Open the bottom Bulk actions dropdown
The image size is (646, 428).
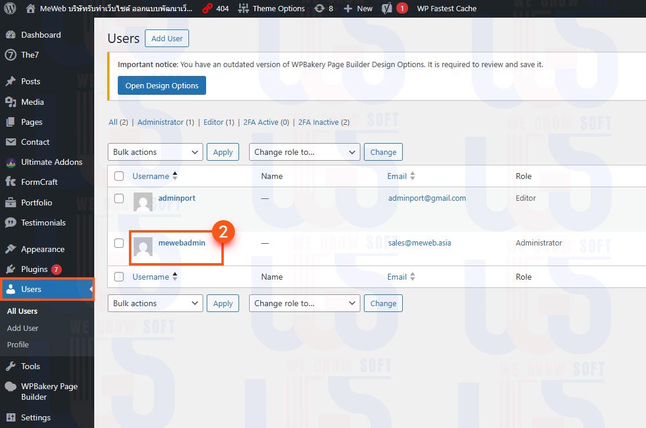coord(155,303)
